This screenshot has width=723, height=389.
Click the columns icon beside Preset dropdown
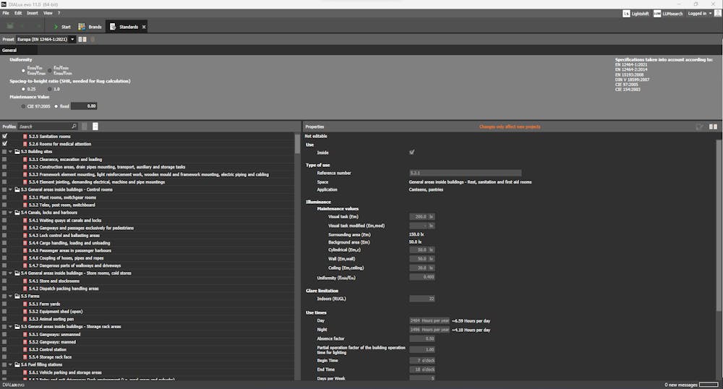point(82,39)
